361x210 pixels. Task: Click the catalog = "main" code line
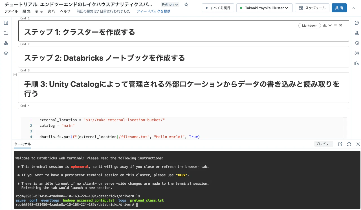point(57,125)
